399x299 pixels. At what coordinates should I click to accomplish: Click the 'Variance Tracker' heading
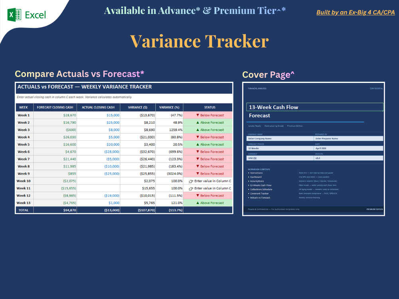199,41
